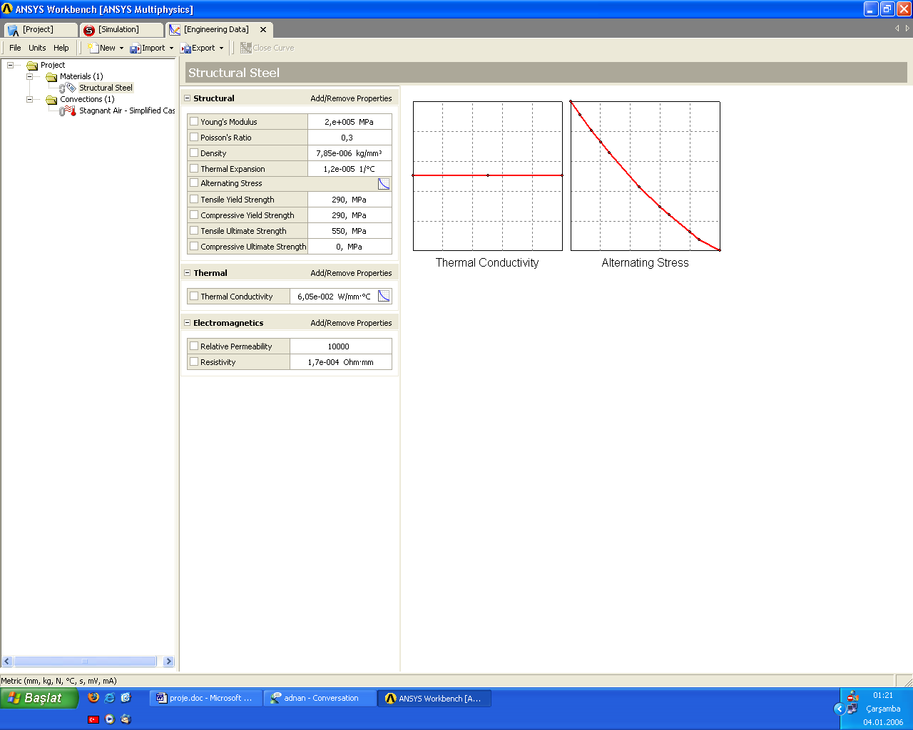Toggle the Tensile Yield Strength checkbox
This screenshot has height=730, width=913.
[x=194, y=199]
